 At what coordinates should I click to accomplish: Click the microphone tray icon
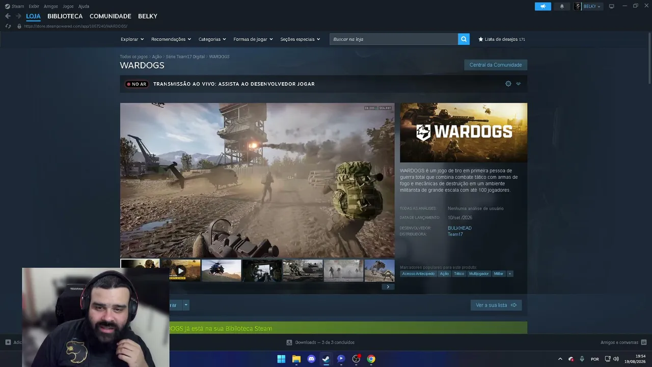pyautogui.click(x=582, y=359)
